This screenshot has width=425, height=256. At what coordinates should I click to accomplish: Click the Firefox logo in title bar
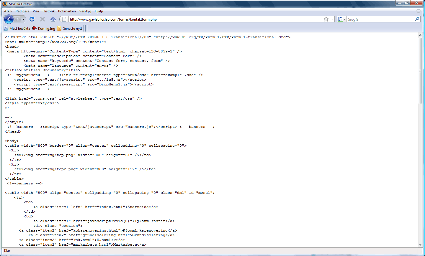coord(5,4)
